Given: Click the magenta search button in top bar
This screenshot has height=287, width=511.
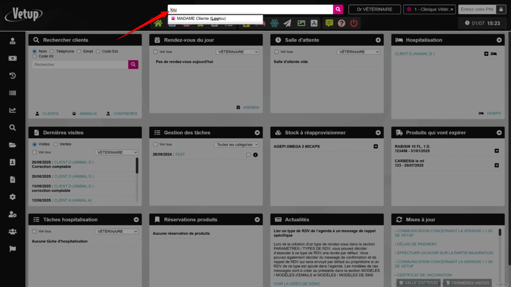Looking at the screenshot, I should tap(338, 9).
